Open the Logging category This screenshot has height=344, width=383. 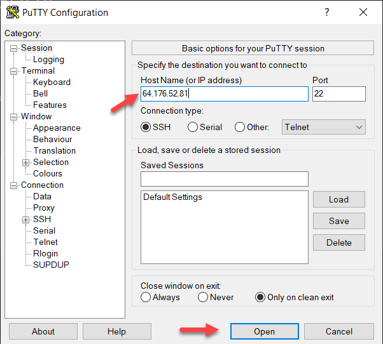pos(48,60)
